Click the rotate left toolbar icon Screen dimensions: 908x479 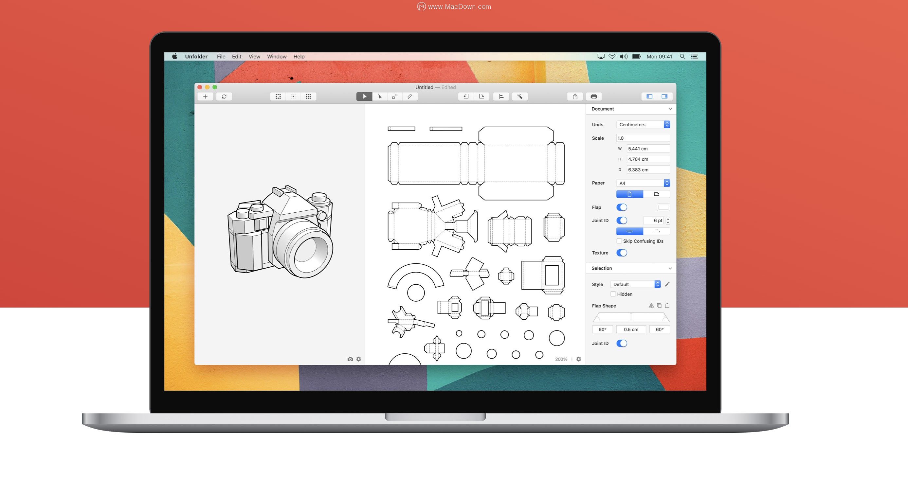tap(466, 97)
